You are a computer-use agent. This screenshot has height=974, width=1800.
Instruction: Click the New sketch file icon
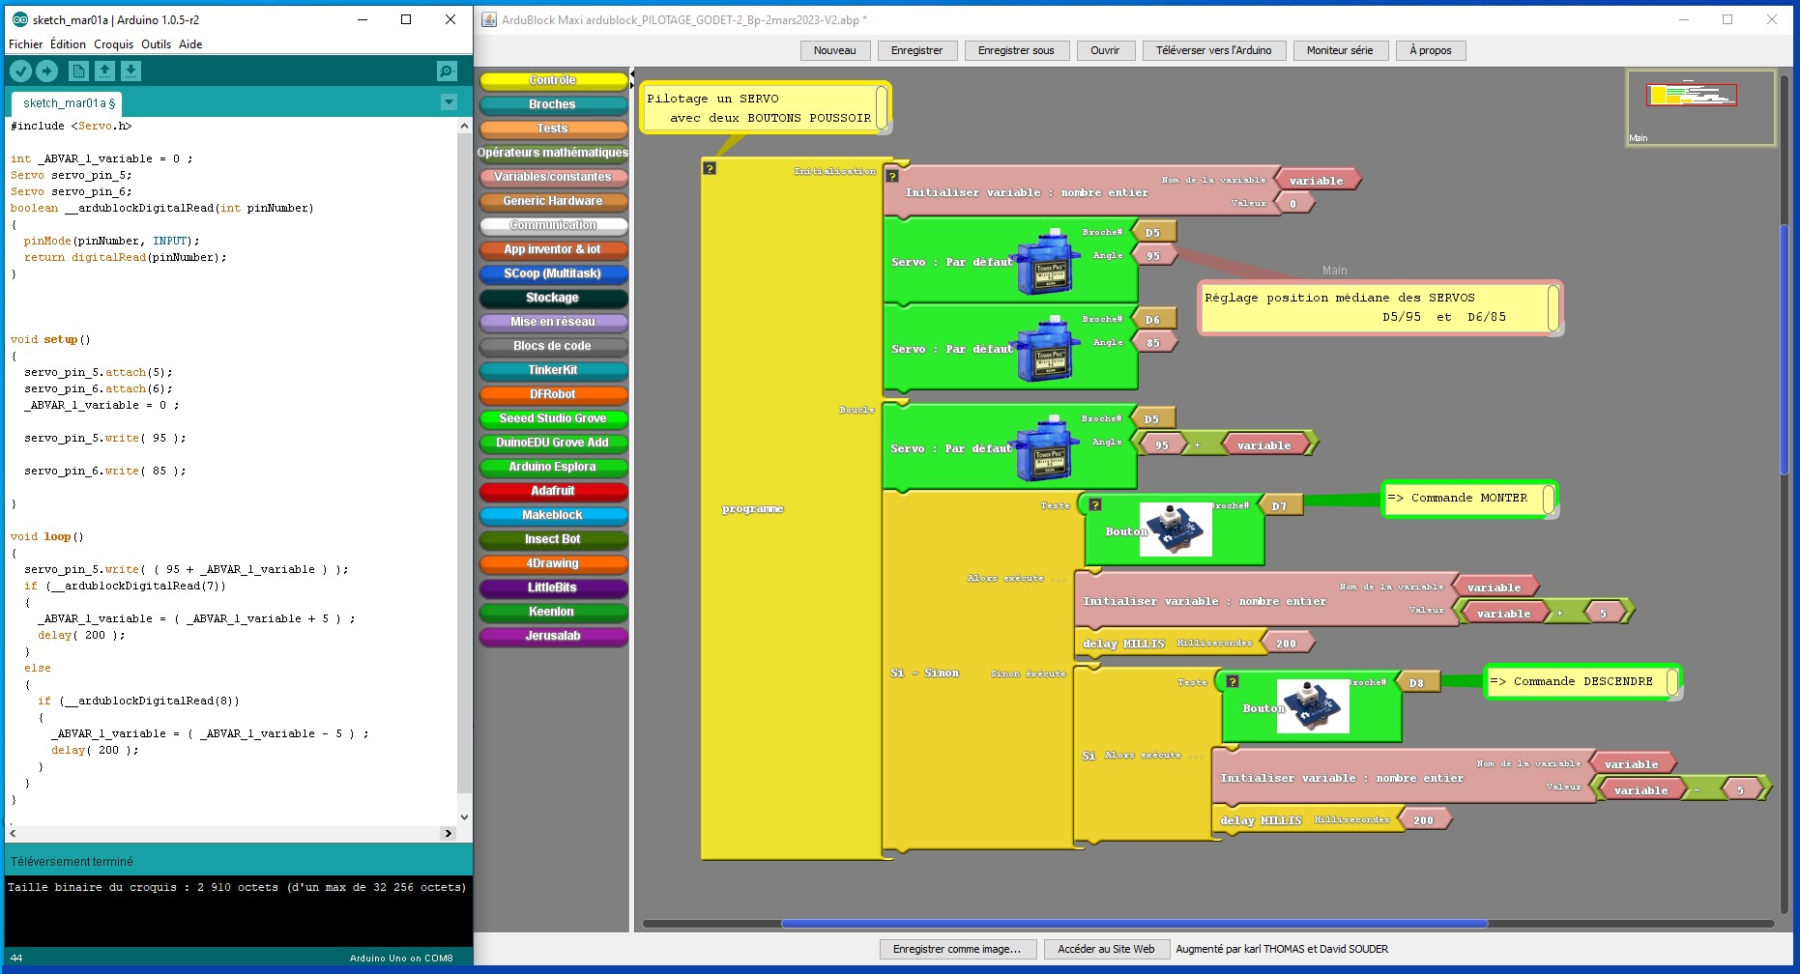coord(78,71)
